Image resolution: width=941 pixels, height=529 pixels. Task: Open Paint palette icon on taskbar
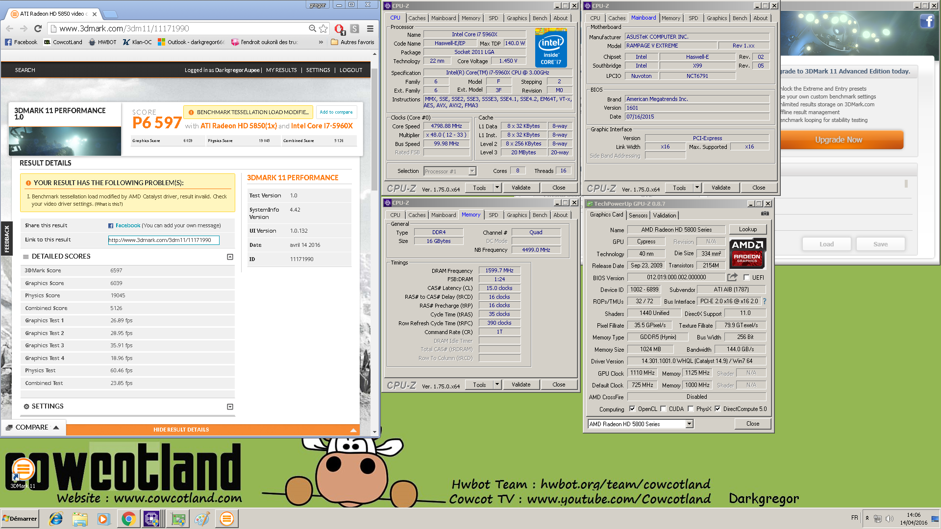[202, 519]
